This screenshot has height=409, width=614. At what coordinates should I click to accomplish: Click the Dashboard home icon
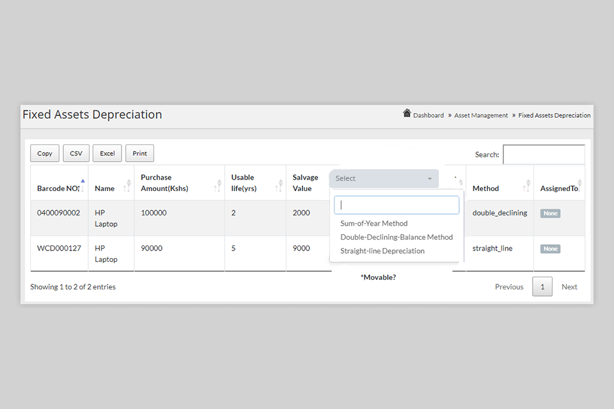[x=407, y=114]
